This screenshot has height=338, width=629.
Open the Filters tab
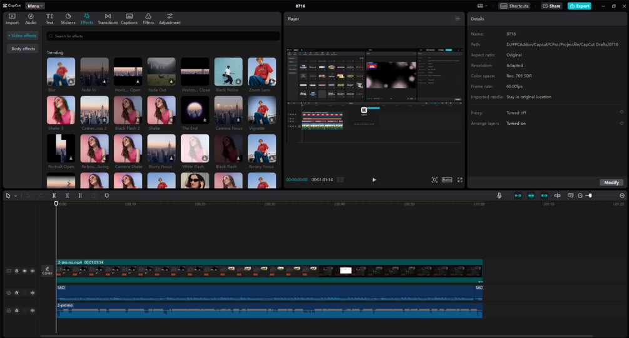click(148, 19)
